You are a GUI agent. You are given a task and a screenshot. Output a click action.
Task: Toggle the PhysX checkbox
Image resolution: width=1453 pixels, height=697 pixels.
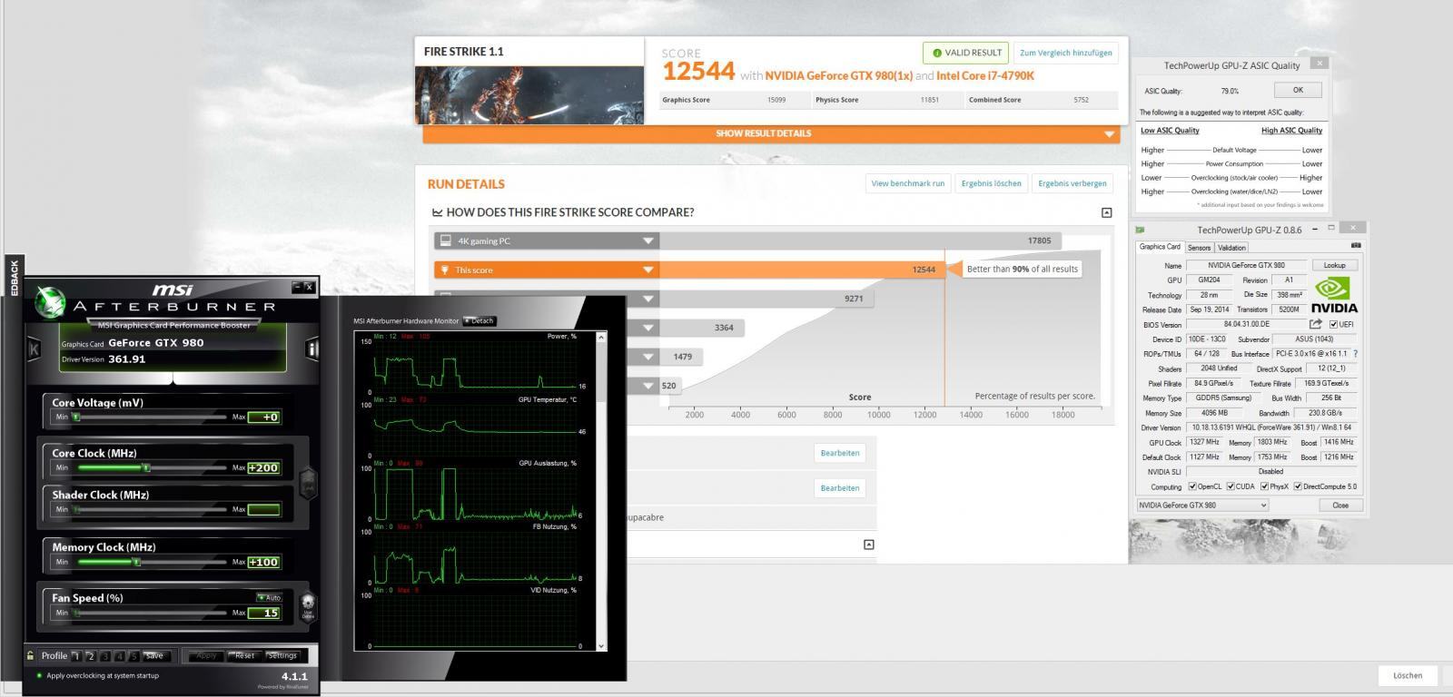point(1263,486)
